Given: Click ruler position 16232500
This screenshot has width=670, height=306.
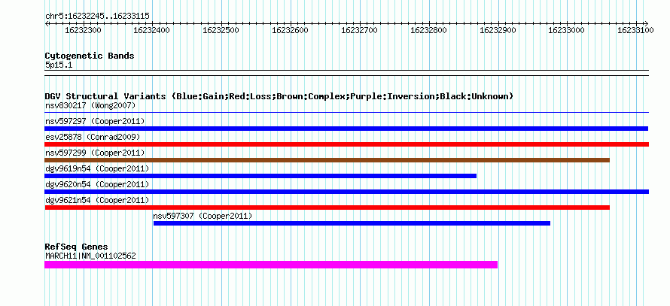Looking at the screenshot, I should pos(221,30).
